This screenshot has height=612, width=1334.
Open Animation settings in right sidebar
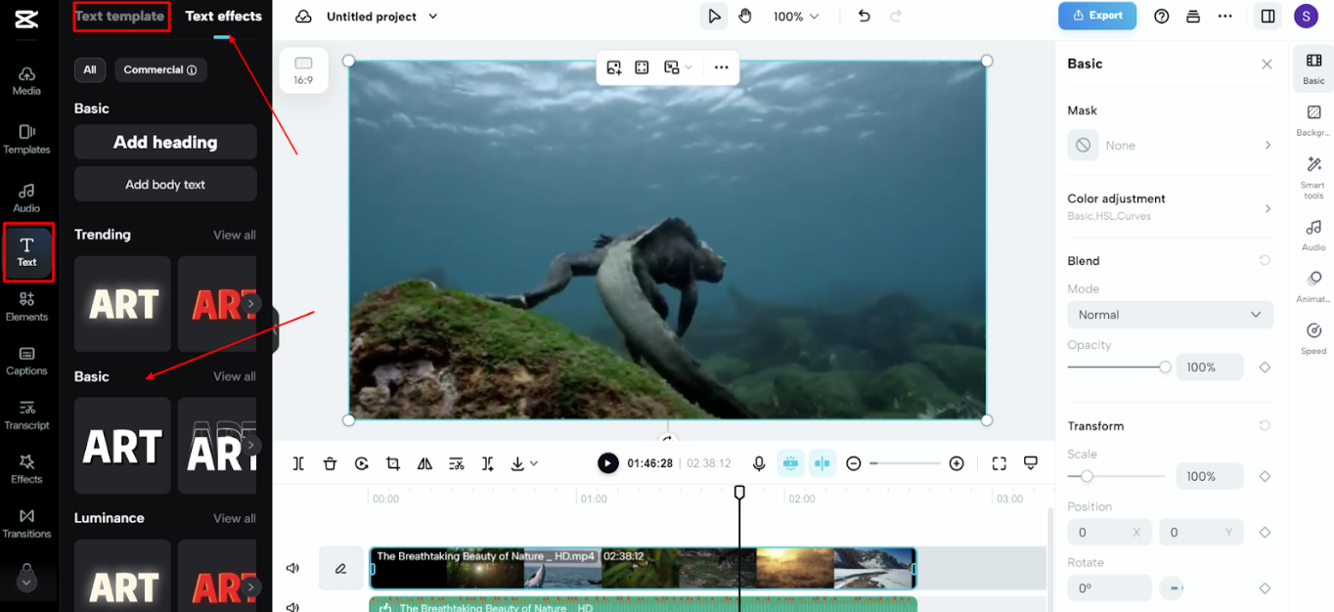click(x=1313, y=286)
